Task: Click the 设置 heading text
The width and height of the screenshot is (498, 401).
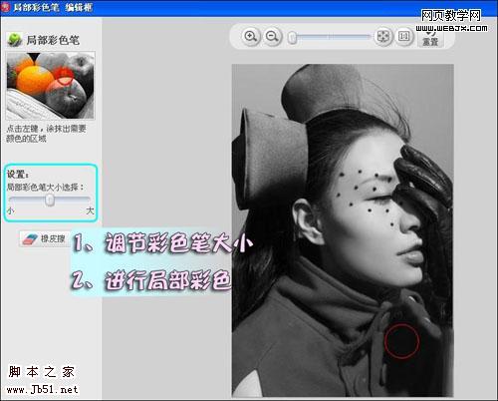Action: click(x=18, y=175)
